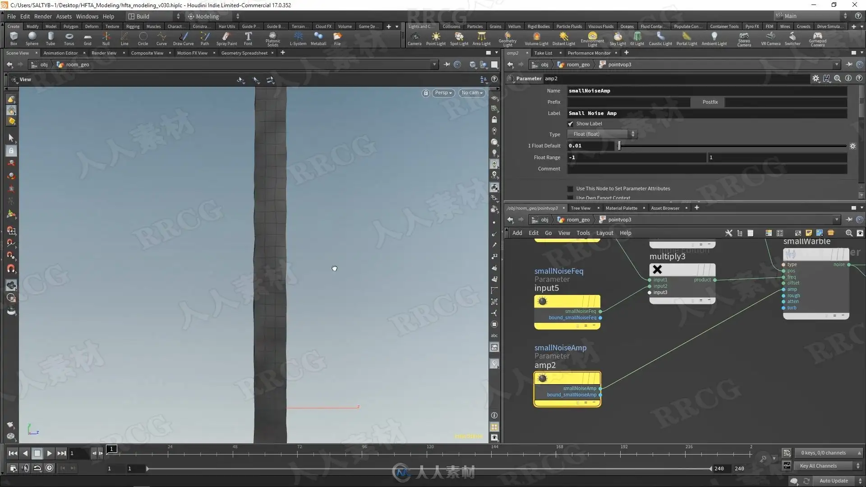The width and height of the screenshot is (866, 487).
Task: Open the Persp viewport dropdown
Action: (x=443, y=93)
